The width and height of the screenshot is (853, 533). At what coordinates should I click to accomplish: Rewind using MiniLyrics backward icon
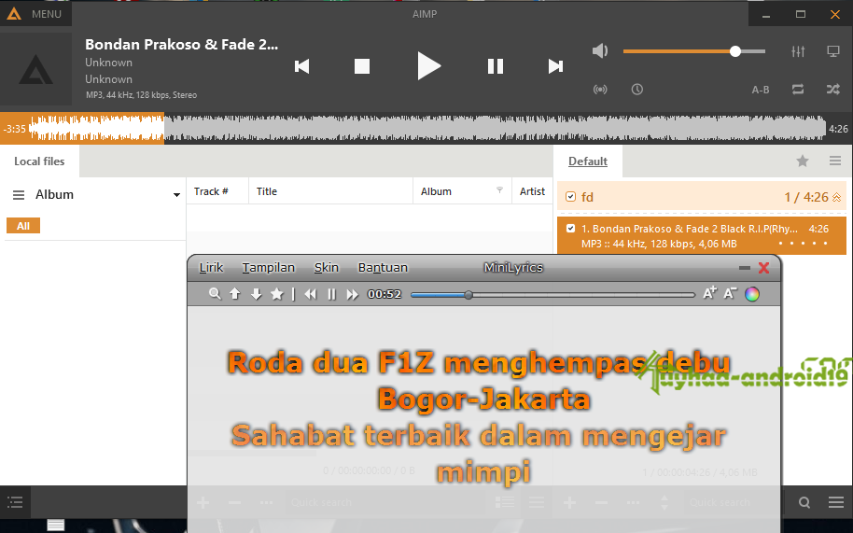click(x=310, y=294)
